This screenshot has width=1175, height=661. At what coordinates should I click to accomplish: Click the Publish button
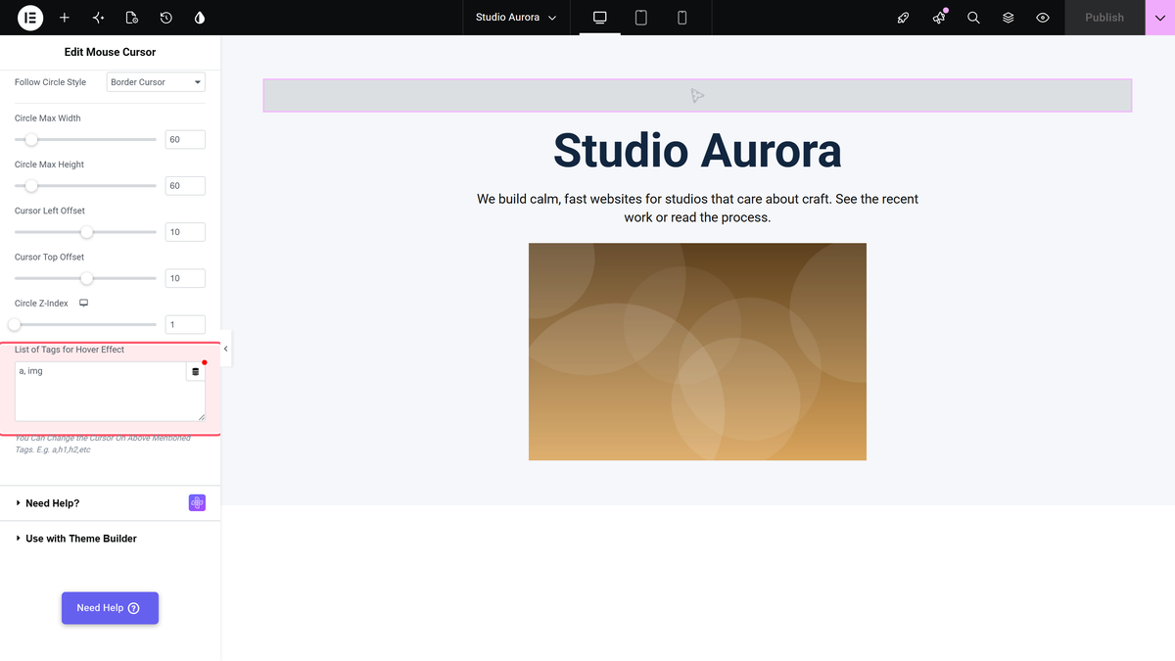point(1104,18)
